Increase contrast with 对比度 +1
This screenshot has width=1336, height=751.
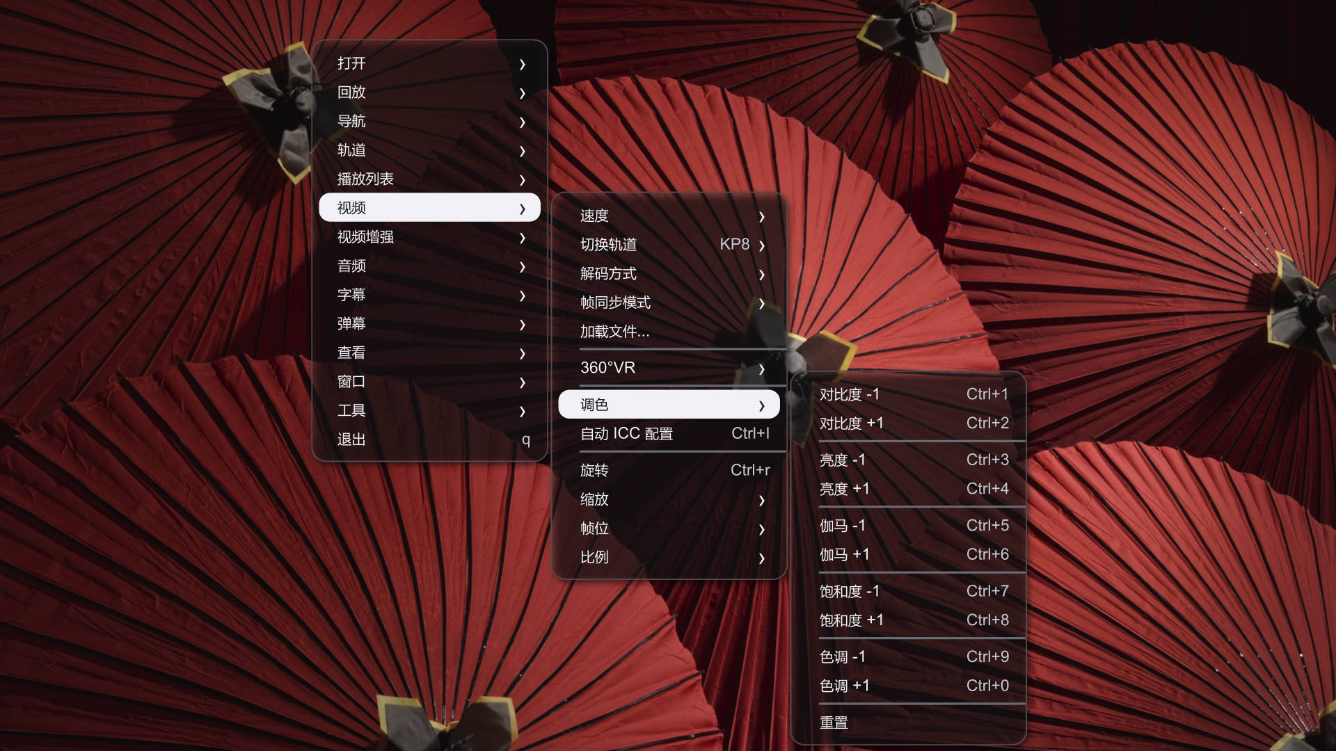click(908, 423)
